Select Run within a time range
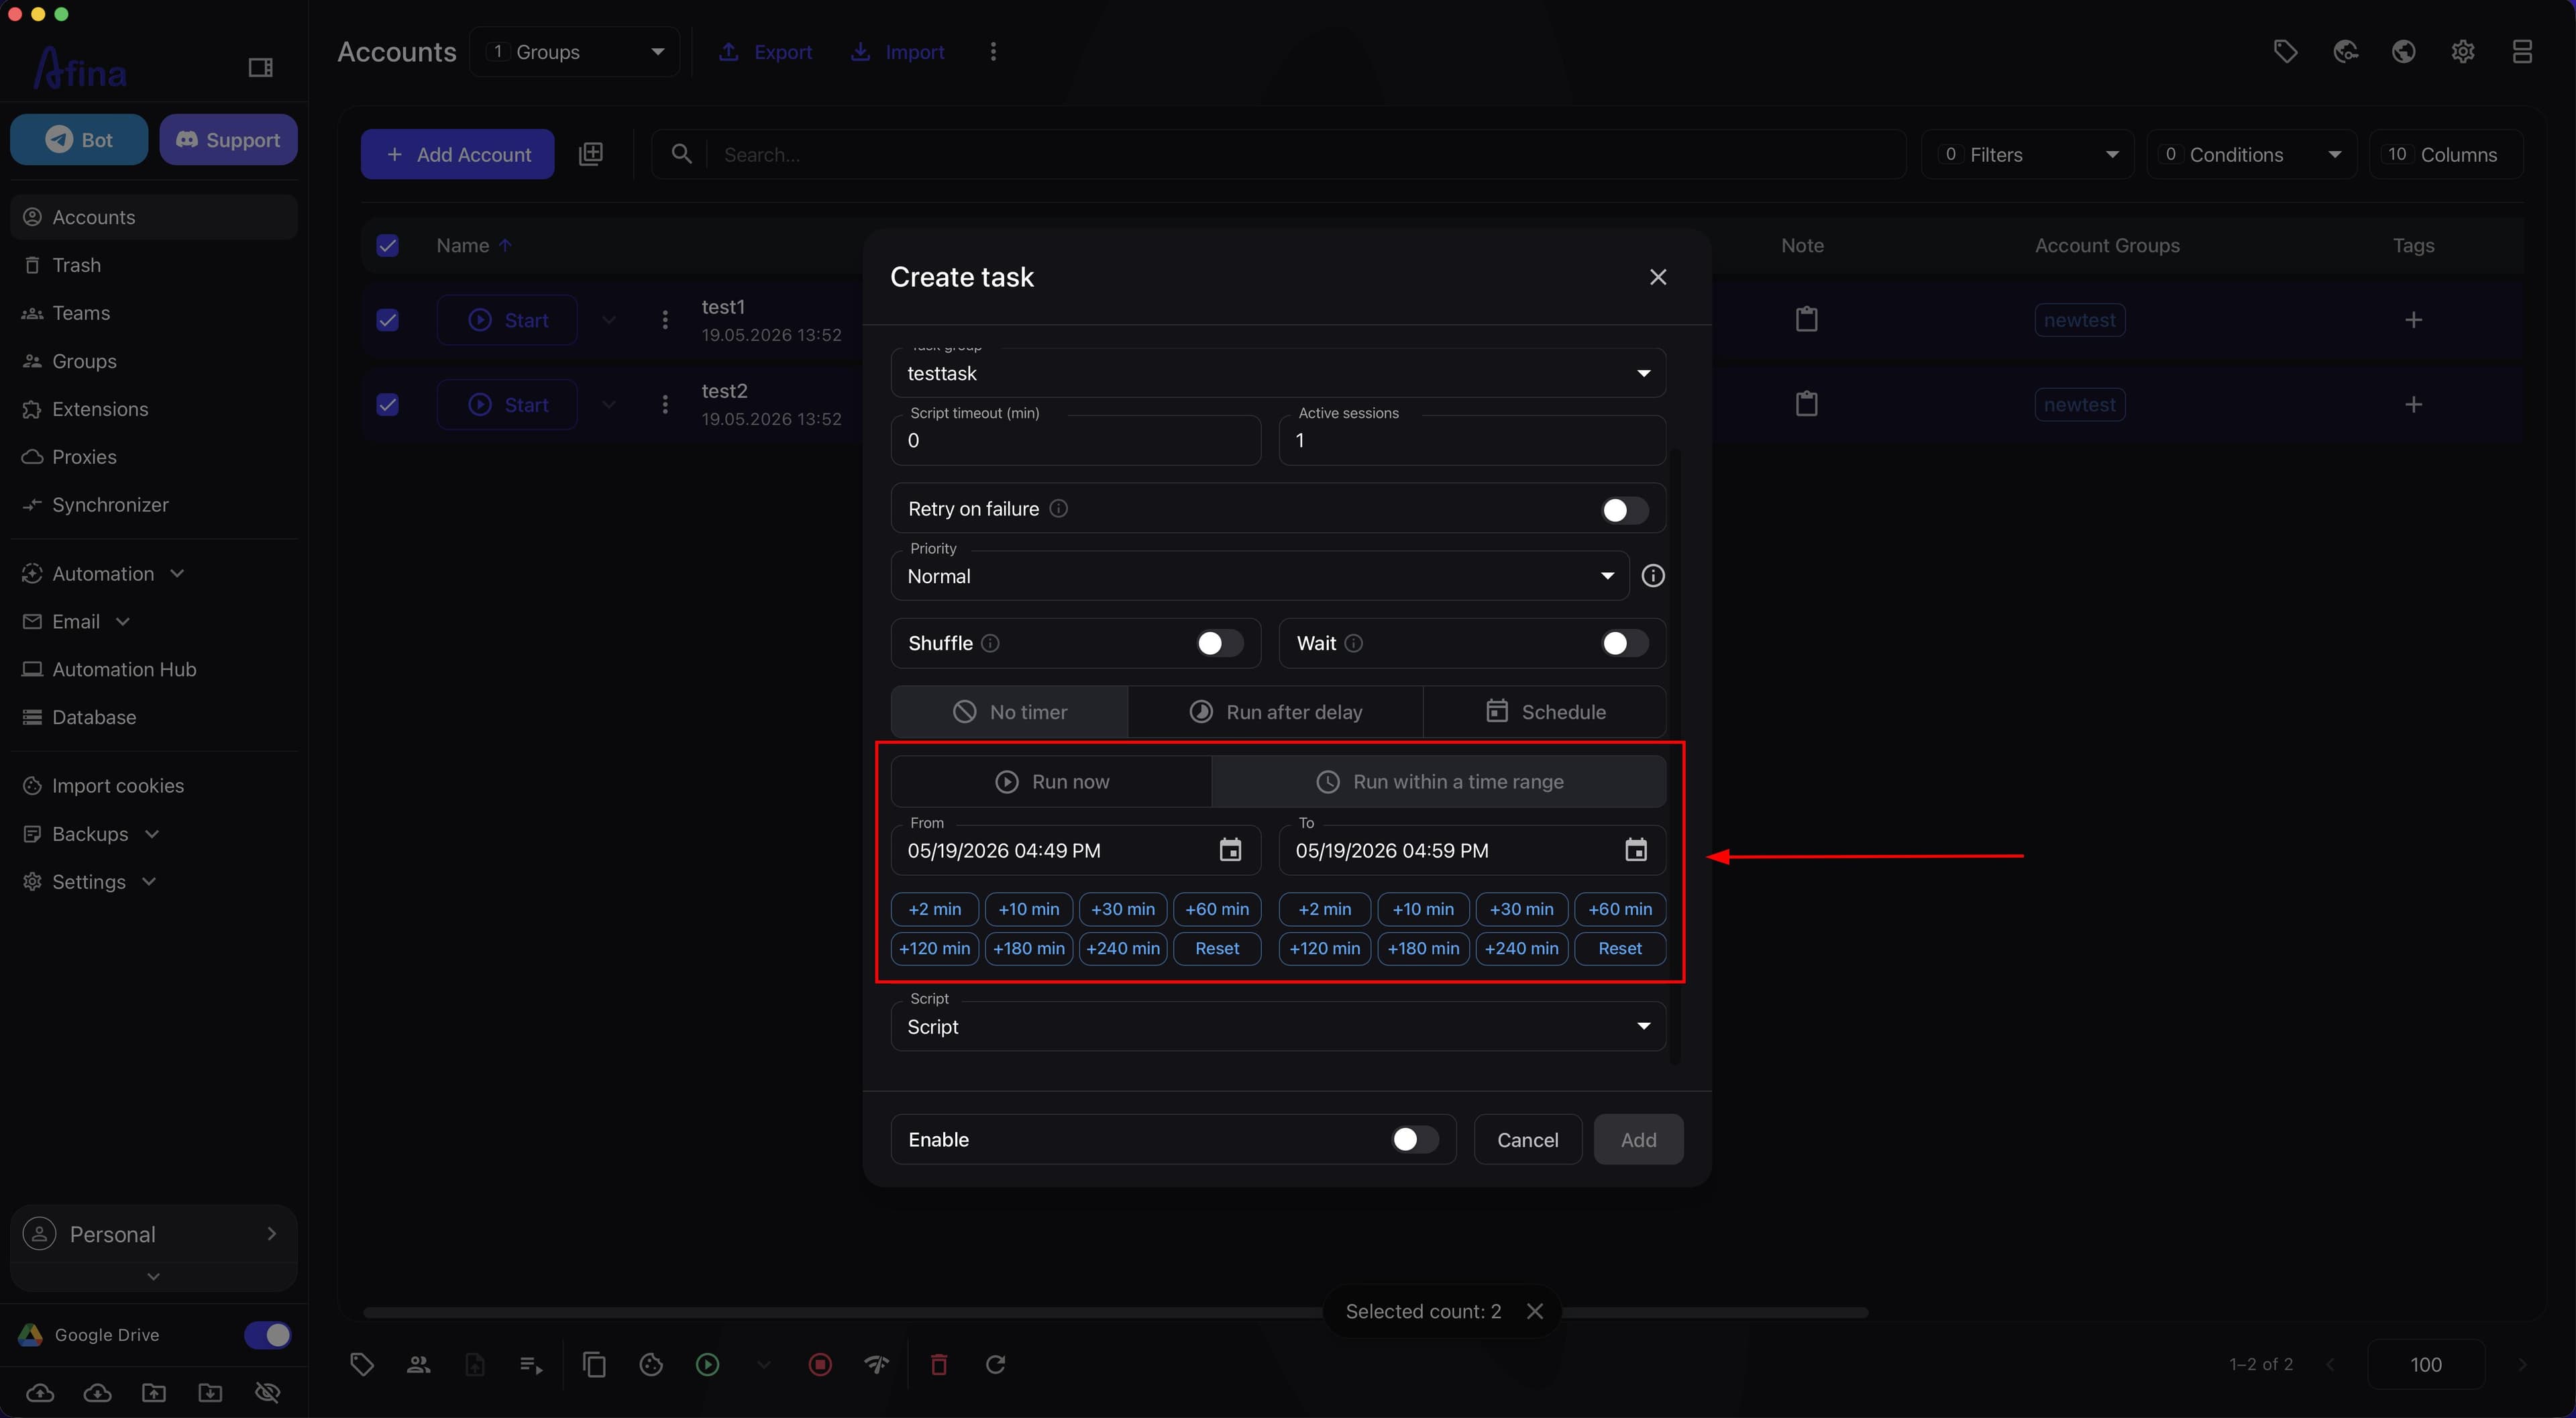Viewport: 2576px width, 1418px height. click(1439, 782)
